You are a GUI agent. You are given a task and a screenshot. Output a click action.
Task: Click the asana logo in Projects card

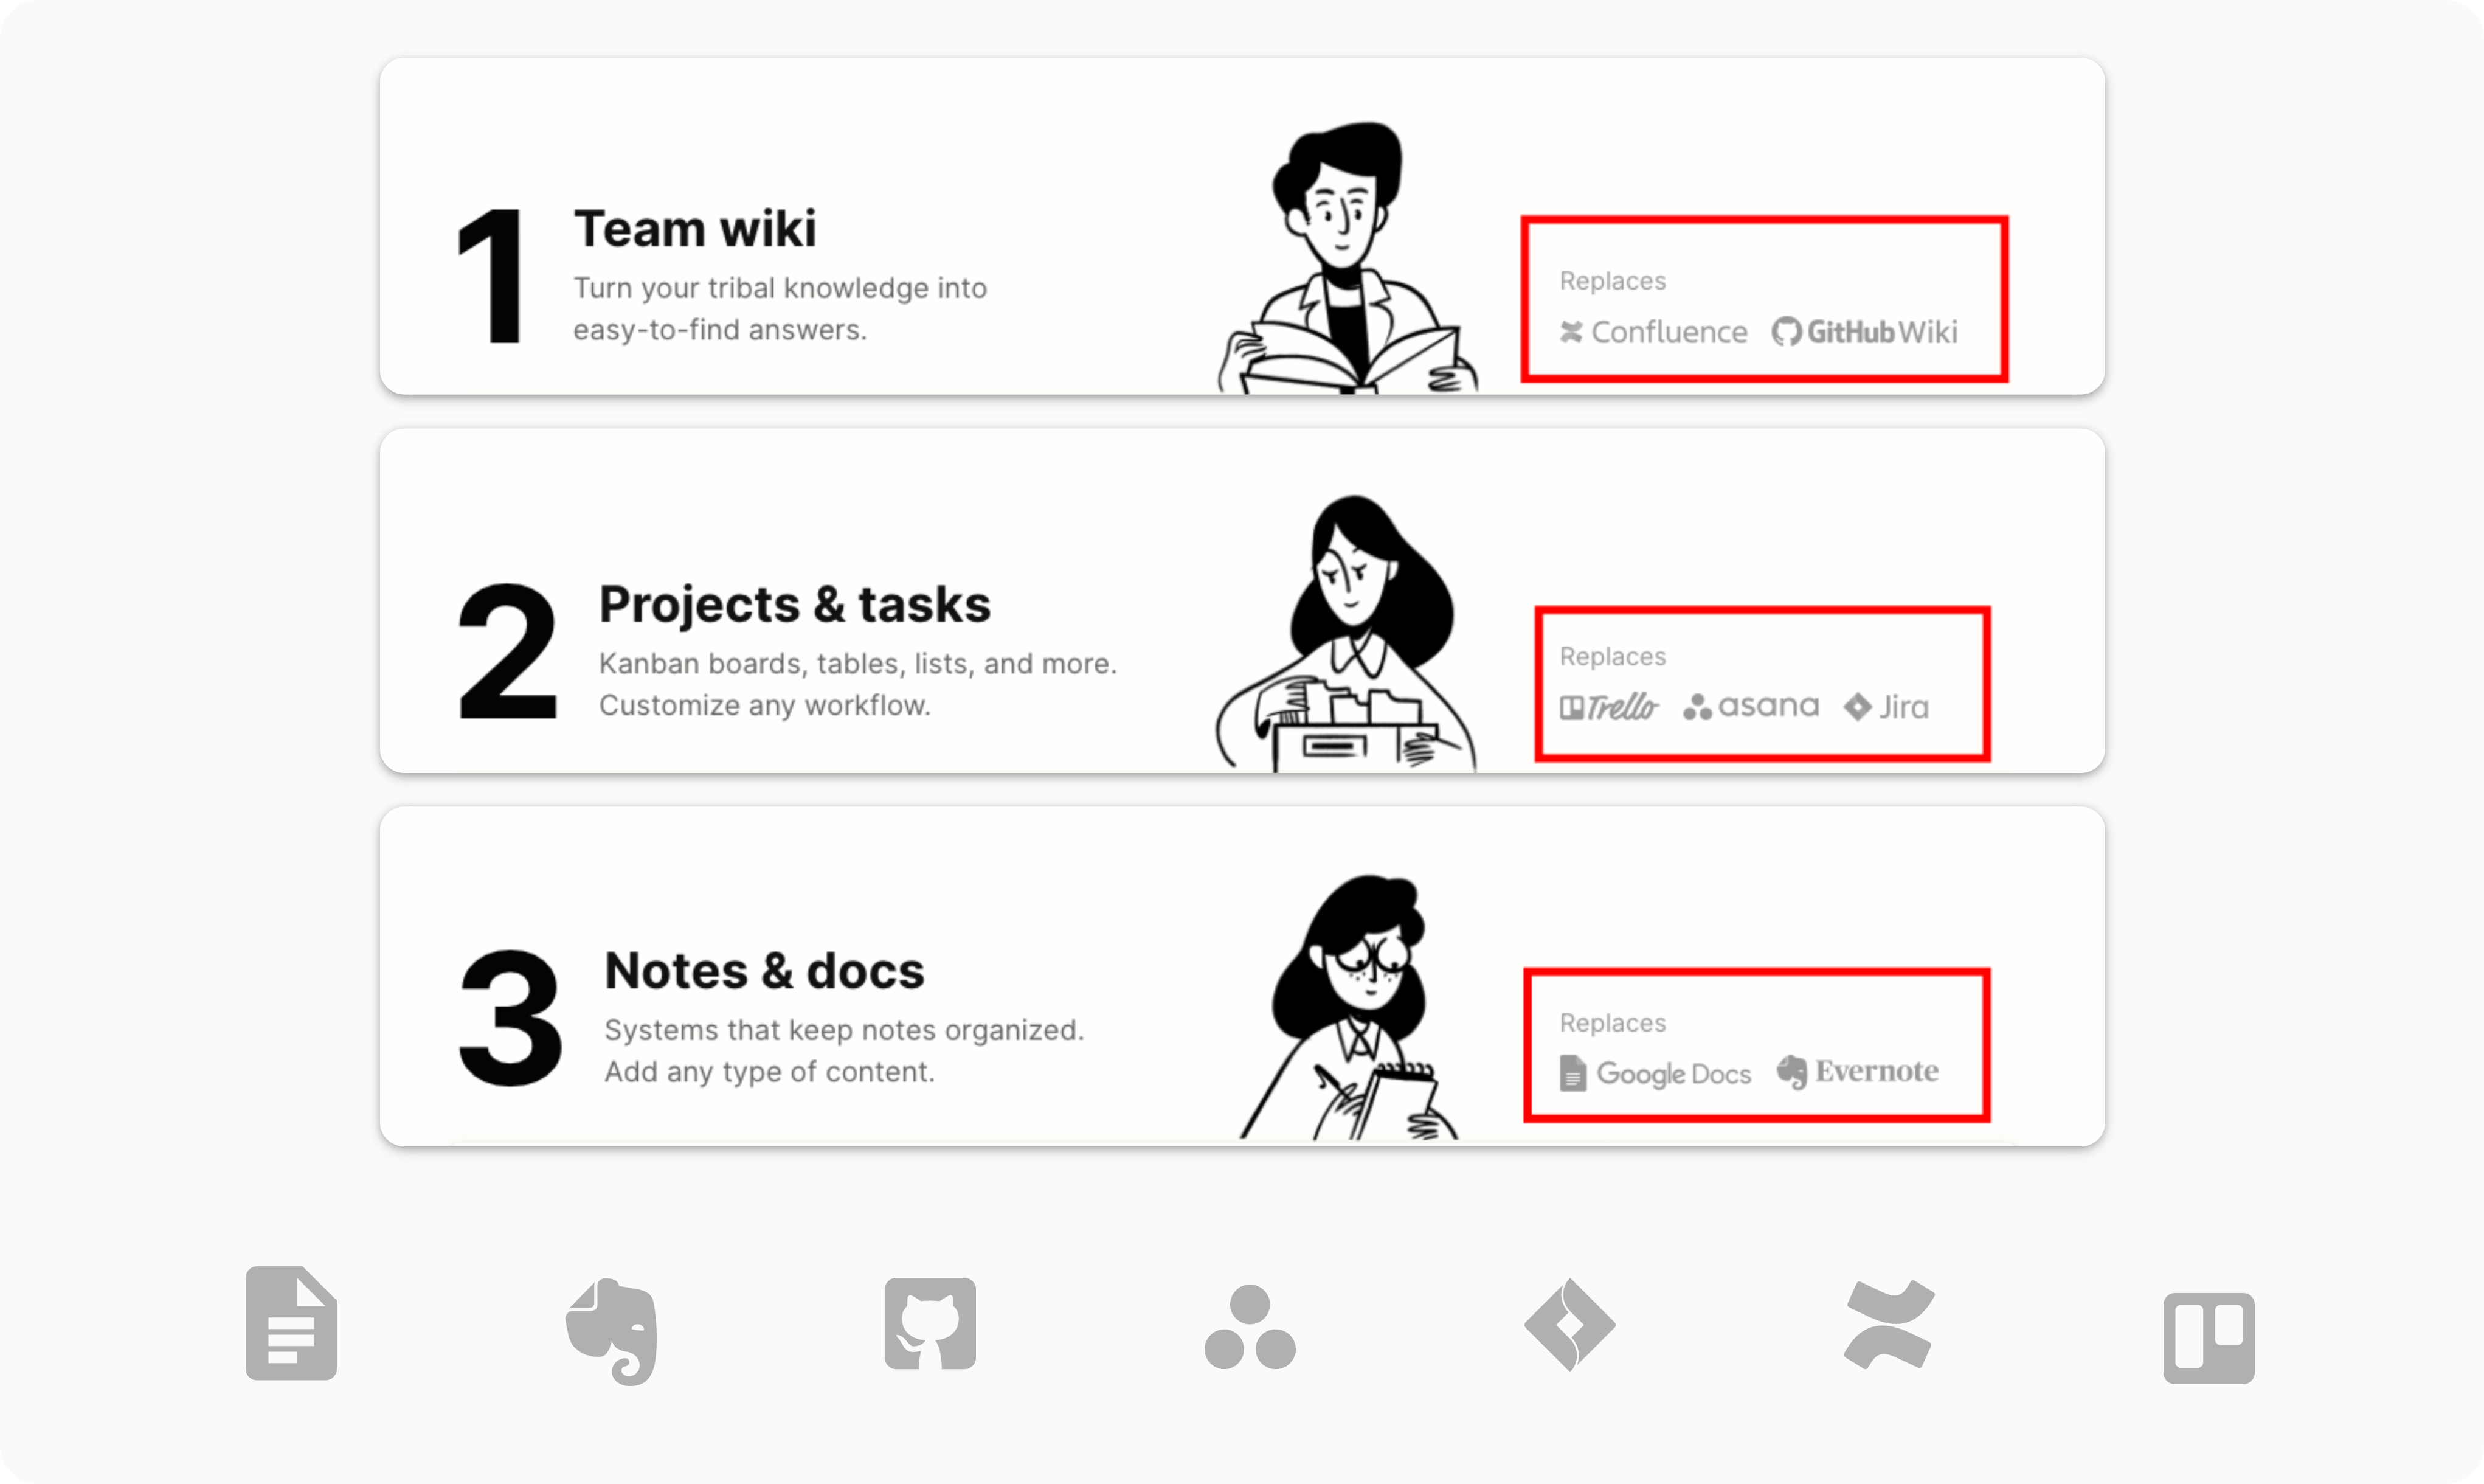point(1750,706)
